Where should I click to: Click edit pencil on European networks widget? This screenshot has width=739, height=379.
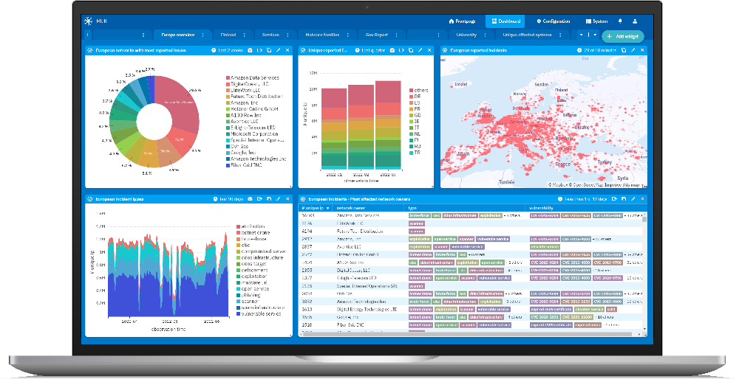(x=278, y=50)
